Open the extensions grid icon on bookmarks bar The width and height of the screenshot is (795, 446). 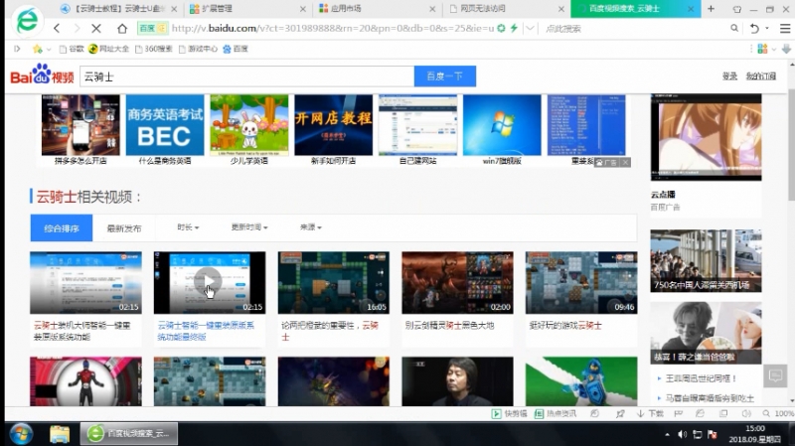point(762,49)
